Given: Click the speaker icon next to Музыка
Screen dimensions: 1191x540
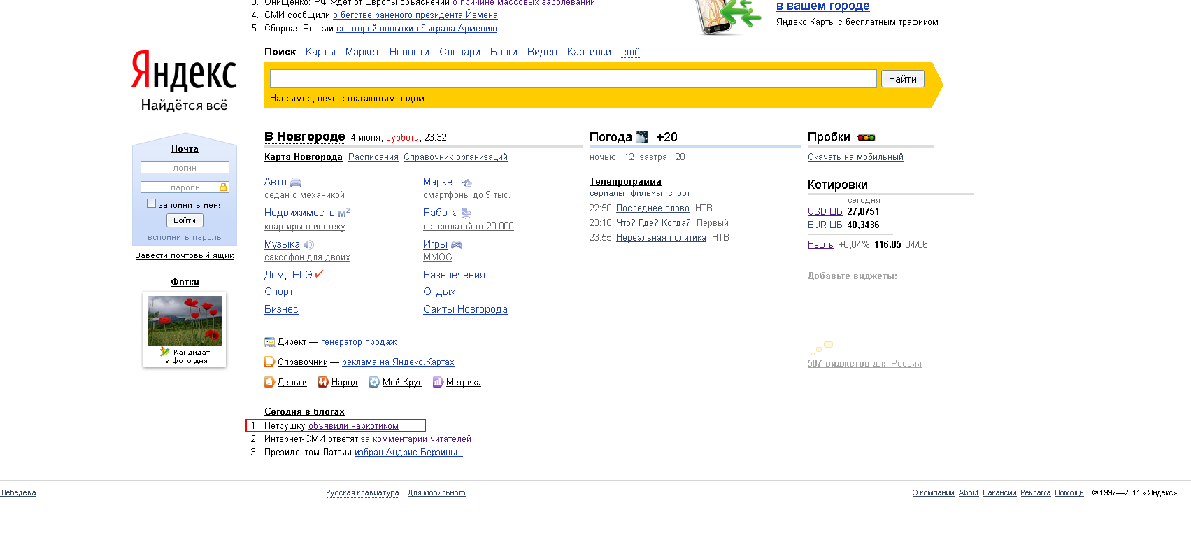Looking at the screenshot, I should [x=308, y=245].
